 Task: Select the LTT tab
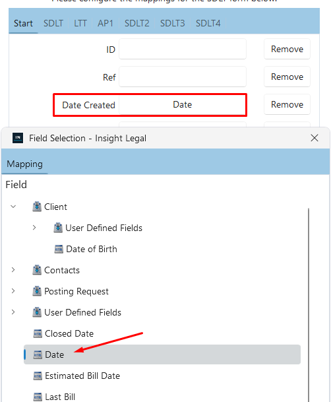(80, 23)
